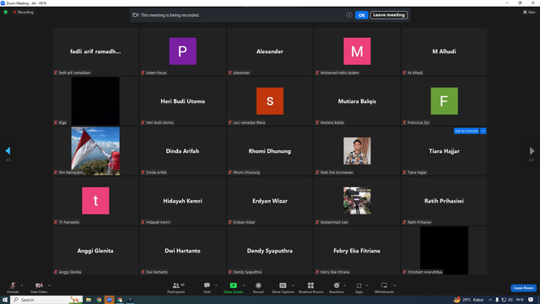Image resolution: width=540 pixels, height=304 pixels.
Task: Select the Hidayah Kemri tile
Action: (x=183, y=201)
